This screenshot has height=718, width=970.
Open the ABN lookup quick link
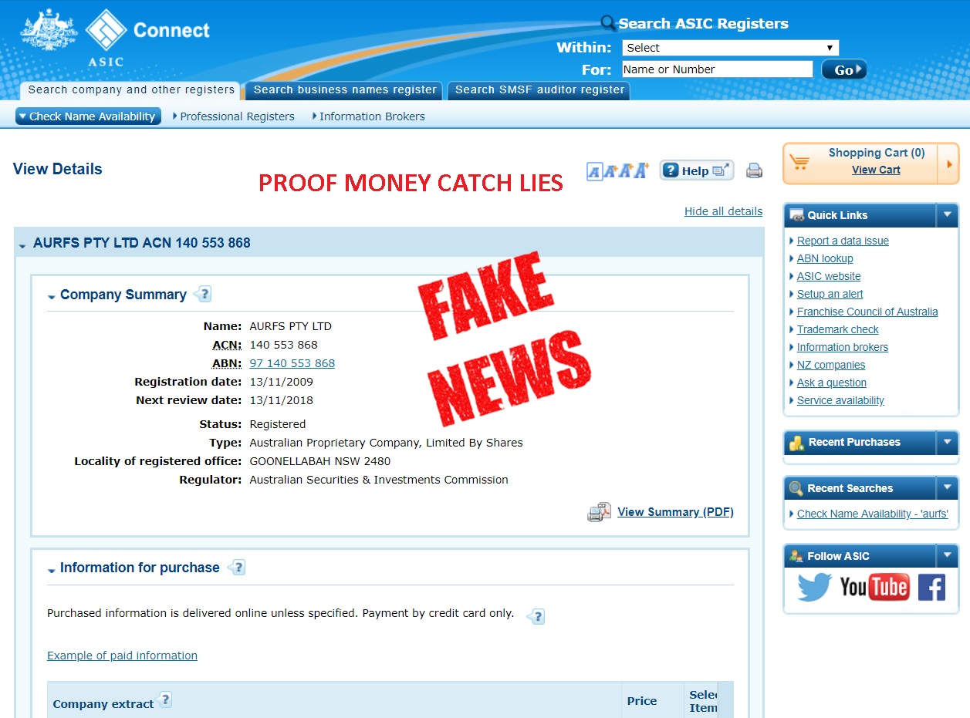coord(825,258)
